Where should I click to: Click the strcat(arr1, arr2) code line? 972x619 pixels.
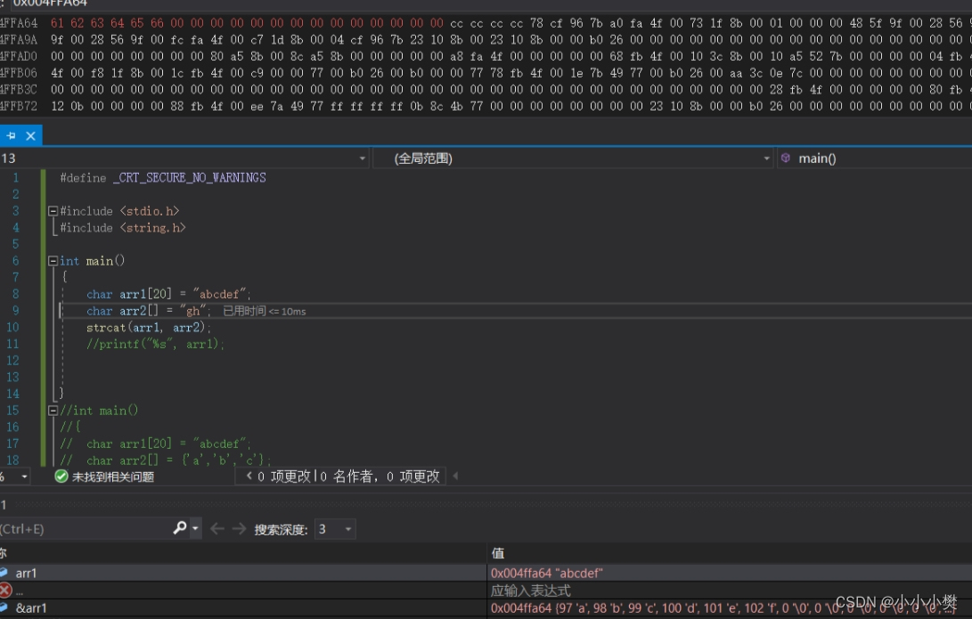[x=149, y=327]
